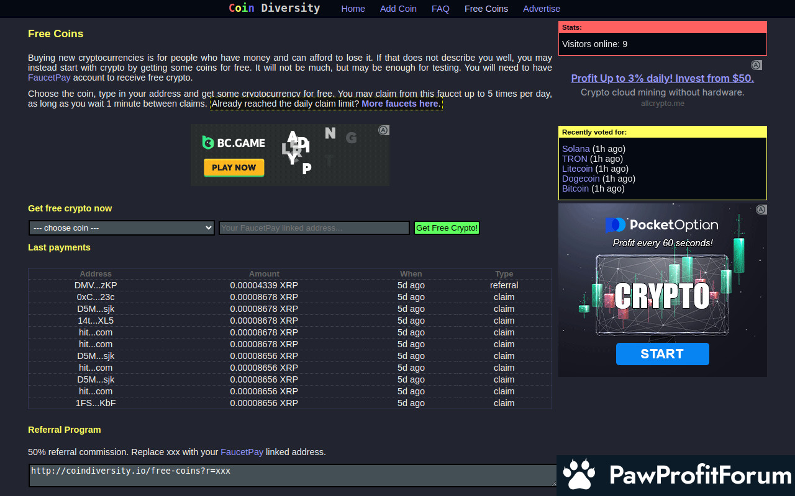Click the ad info icon above Profit ad
This screenshot has height=496, width=795.
756,65
